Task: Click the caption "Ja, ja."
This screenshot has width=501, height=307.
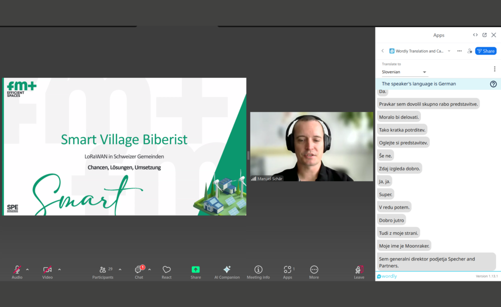Action: [x=384, y=181]
